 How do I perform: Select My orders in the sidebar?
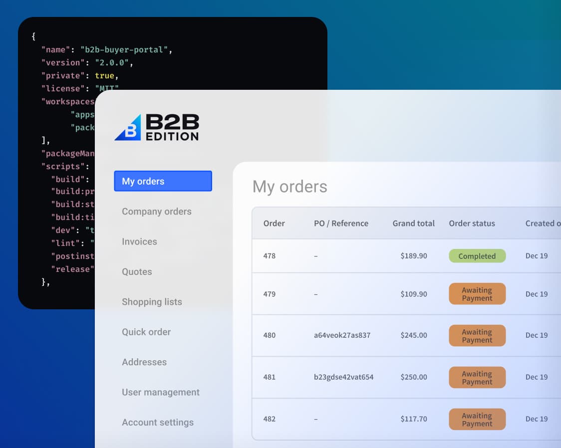163,181
